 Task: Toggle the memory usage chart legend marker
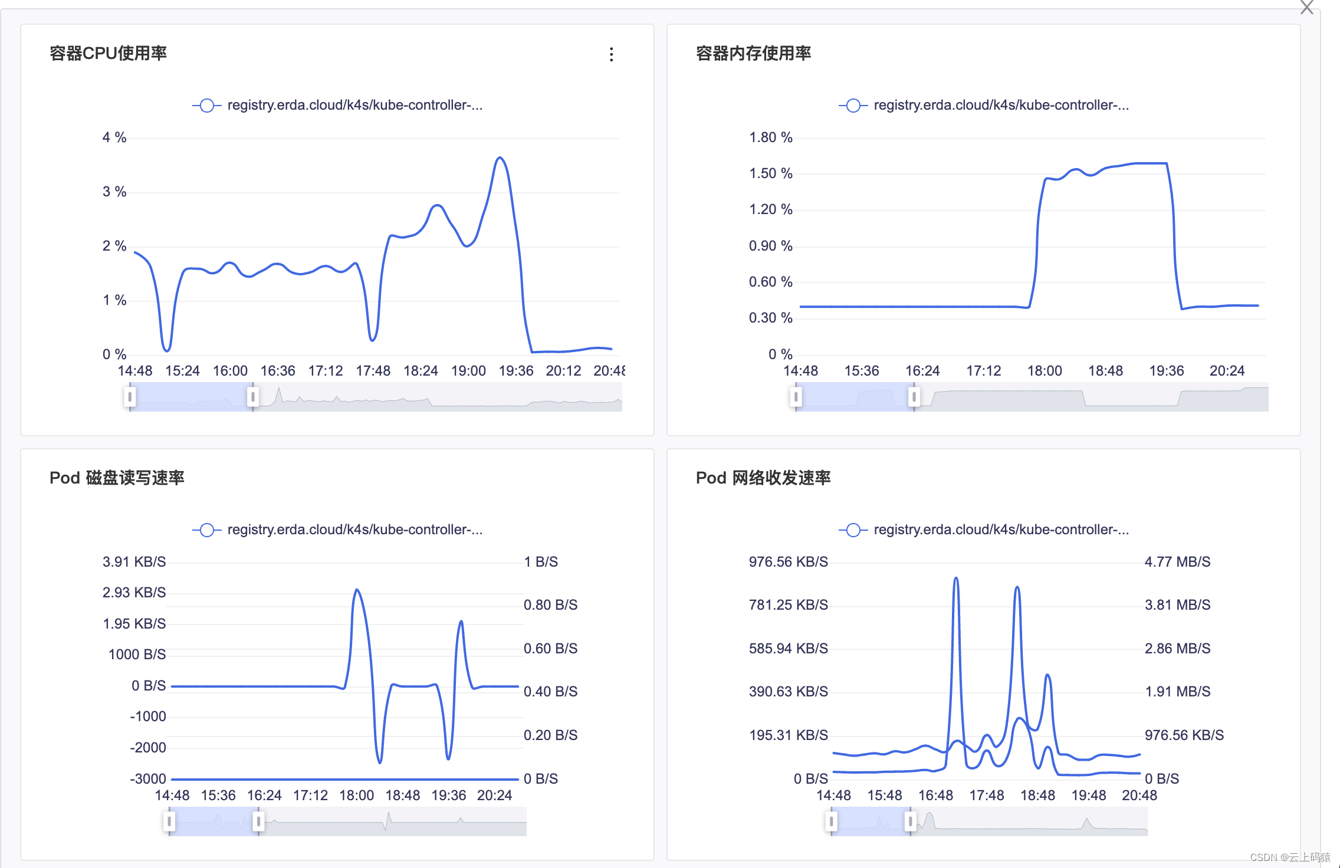[853, 106]
